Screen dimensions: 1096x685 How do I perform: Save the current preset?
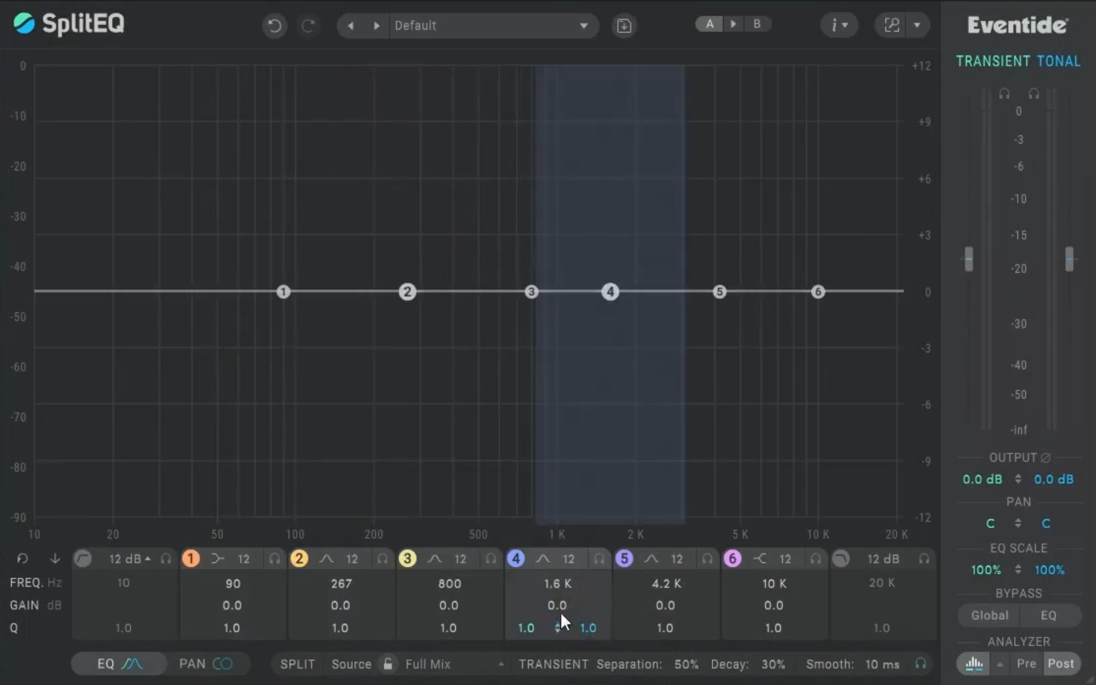pyautogui.click(x=624, y=26)
